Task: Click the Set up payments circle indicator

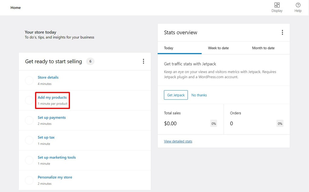Action: [29, 120]
